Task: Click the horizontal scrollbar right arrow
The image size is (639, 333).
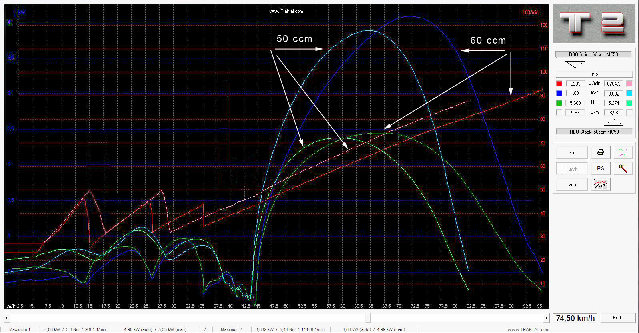Action: pos(546,318)
